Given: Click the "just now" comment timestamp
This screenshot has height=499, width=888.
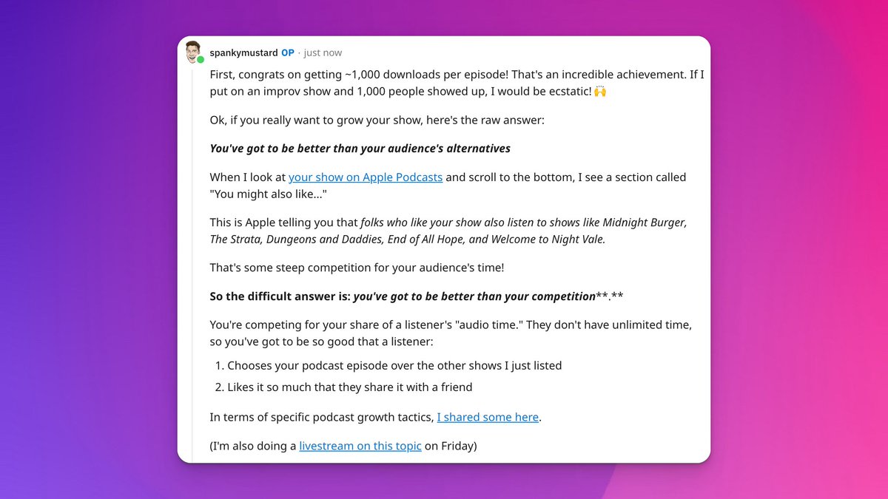Looking at the screenshot, I should click(x=323, y=53).
